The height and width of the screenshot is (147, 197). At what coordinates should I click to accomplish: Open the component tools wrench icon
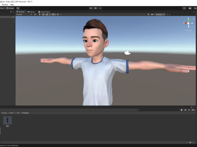149,14
